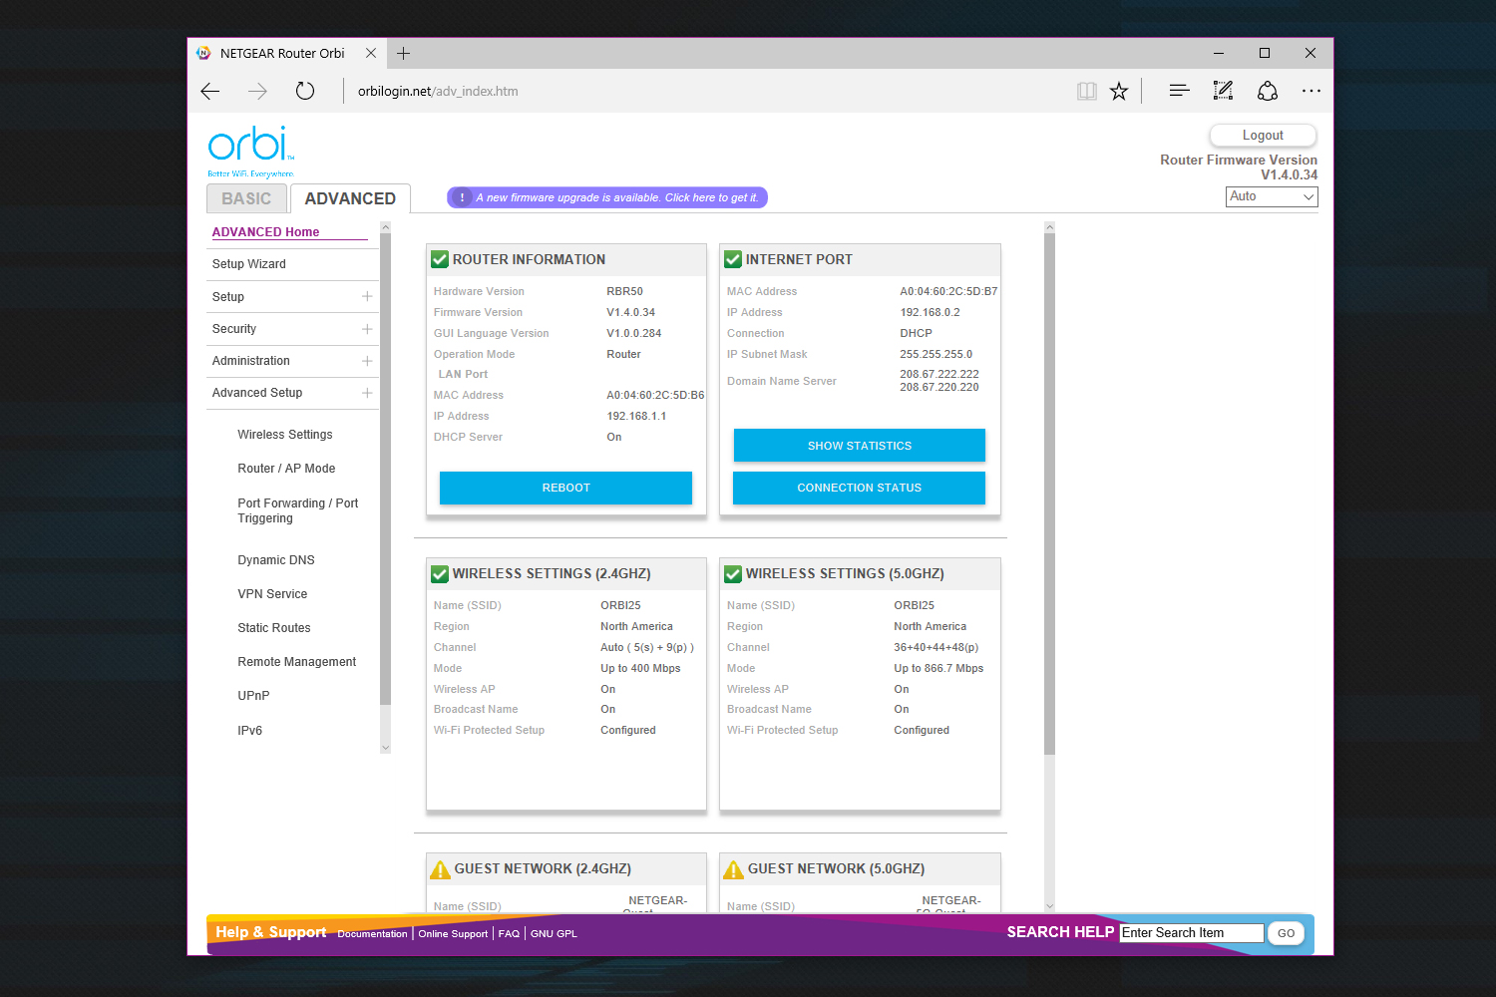Open reading view book icon

click(1087, 91)
